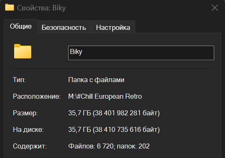Switch to the Безопасность tab
This screenshot has width=225, height=158.
pyautogui.click(x=64, y=27)
